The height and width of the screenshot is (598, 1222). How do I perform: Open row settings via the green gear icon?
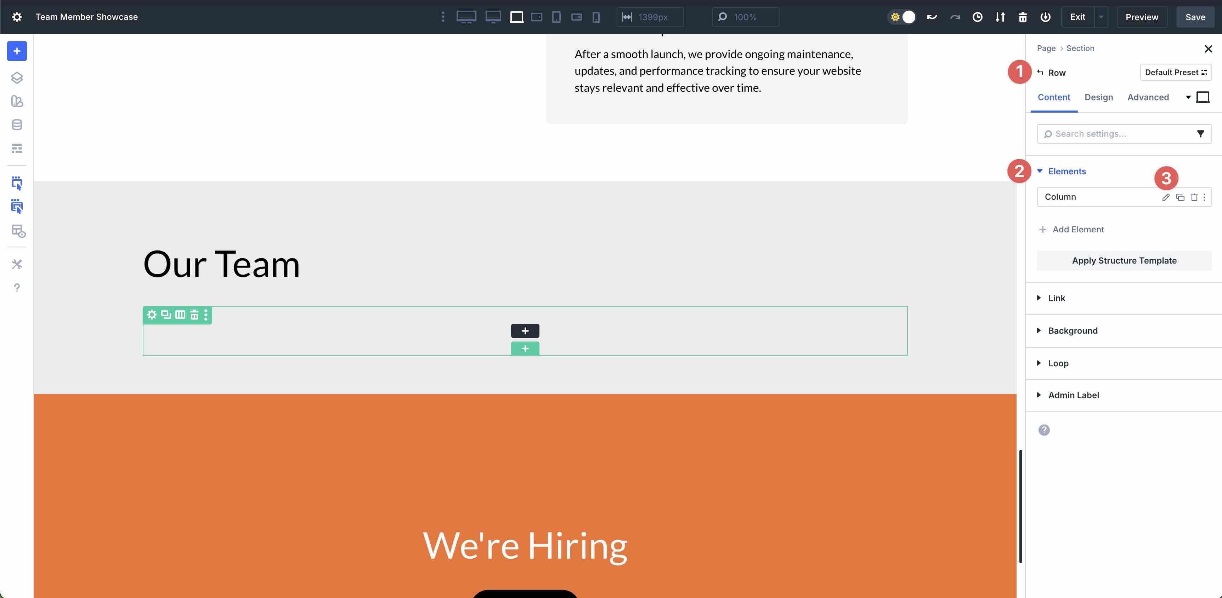tap(152, 315)
